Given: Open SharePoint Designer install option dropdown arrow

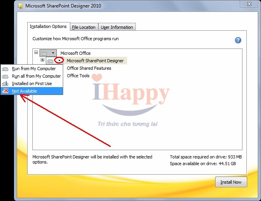Looking at the screenshot, I should 59,60.
